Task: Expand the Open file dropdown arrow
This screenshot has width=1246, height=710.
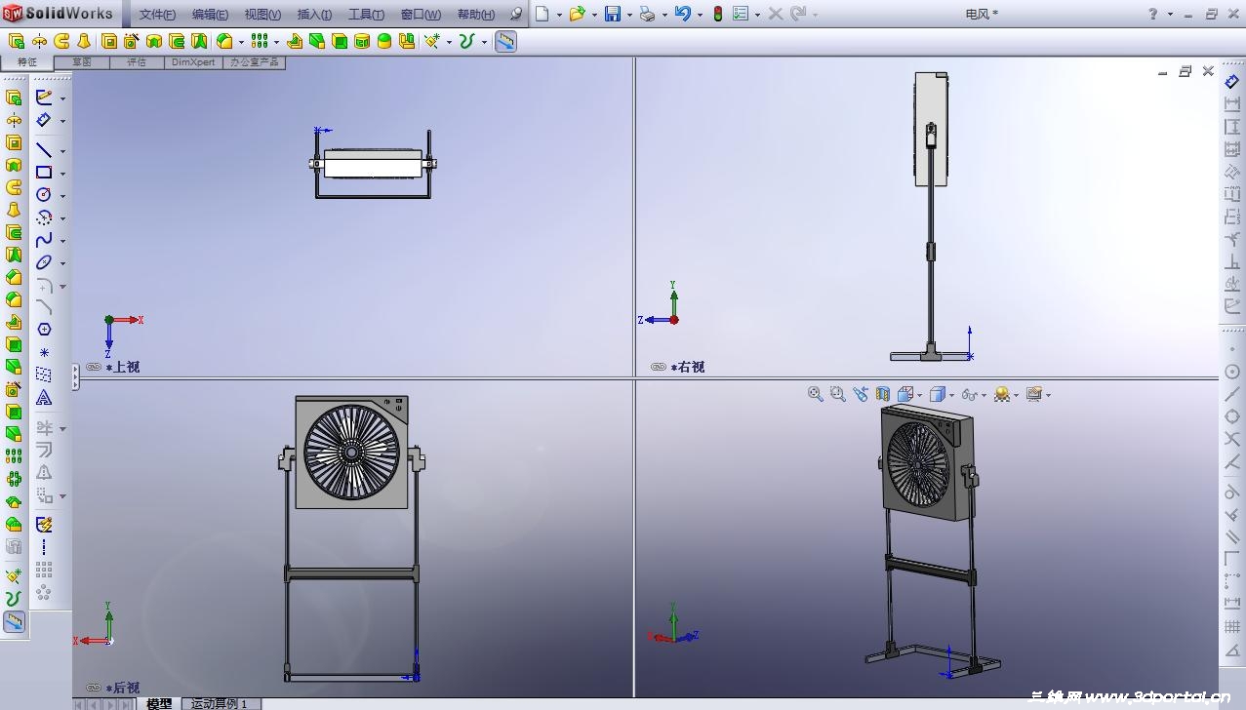Action: 594,15
